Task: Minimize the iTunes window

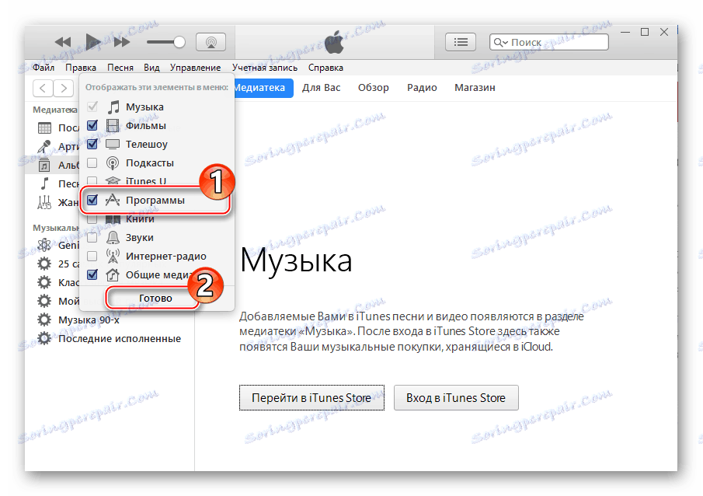Action: (x=625, y=33)
